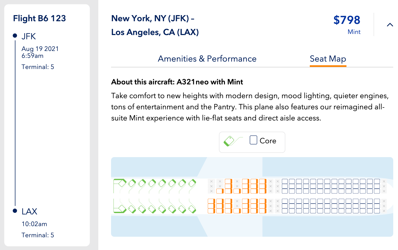This screenshot has height=250, width=398.
Task: Open the Seat Map tab
Action: pos(328,59)
